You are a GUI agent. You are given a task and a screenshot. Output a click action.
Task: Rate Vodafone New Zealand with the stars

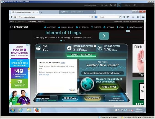point(42,101)
